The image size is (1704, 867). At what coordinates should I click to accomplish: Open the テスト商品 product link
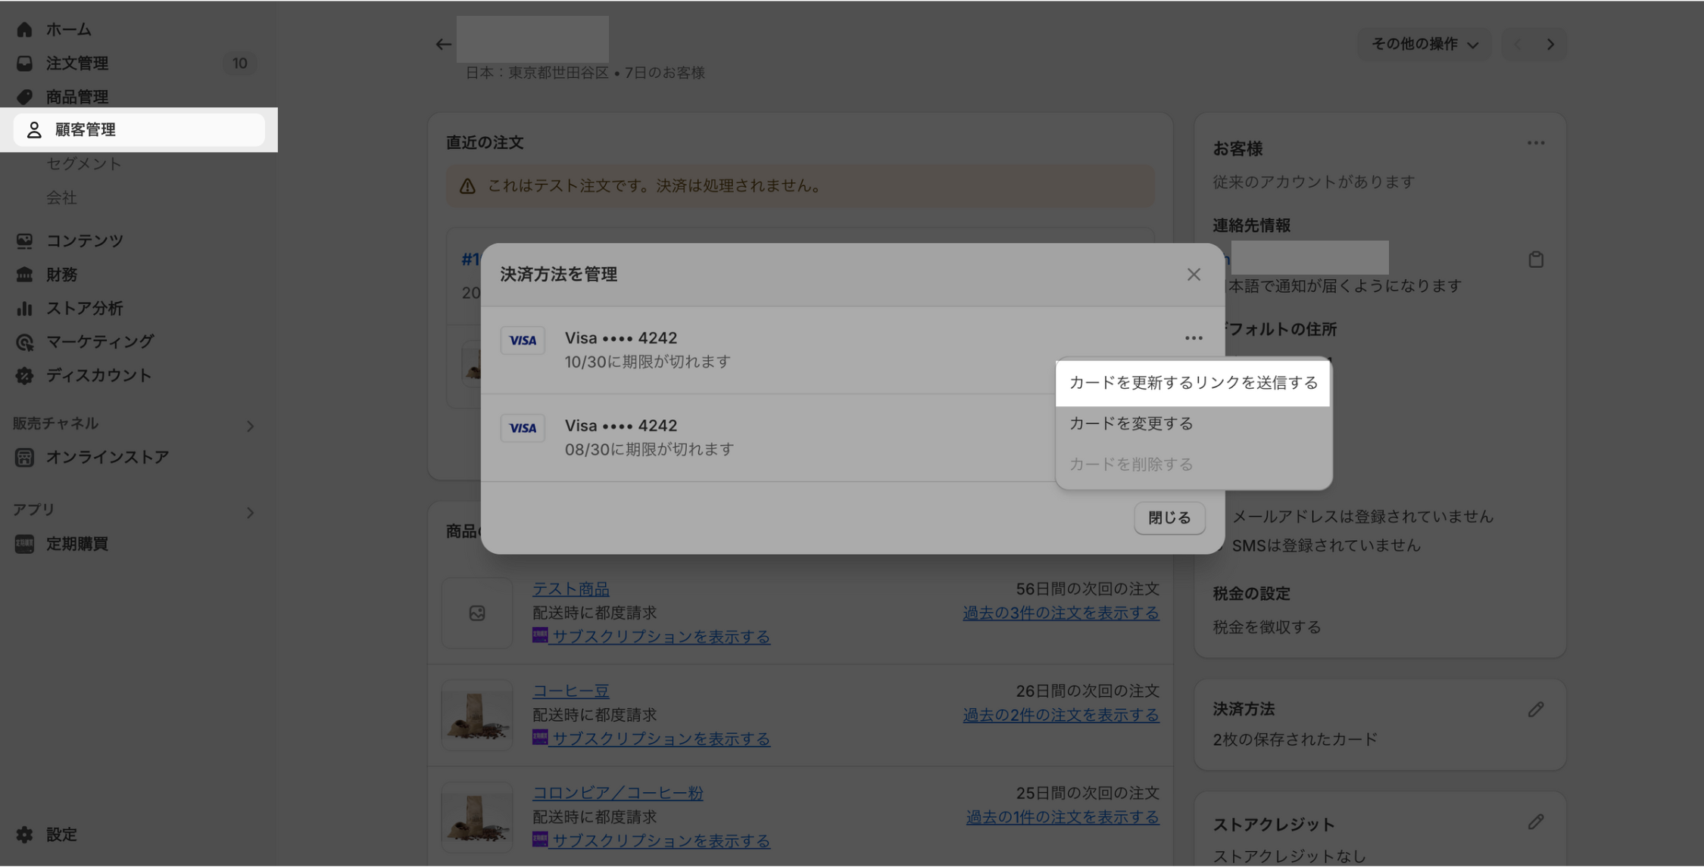coord(570,589)
